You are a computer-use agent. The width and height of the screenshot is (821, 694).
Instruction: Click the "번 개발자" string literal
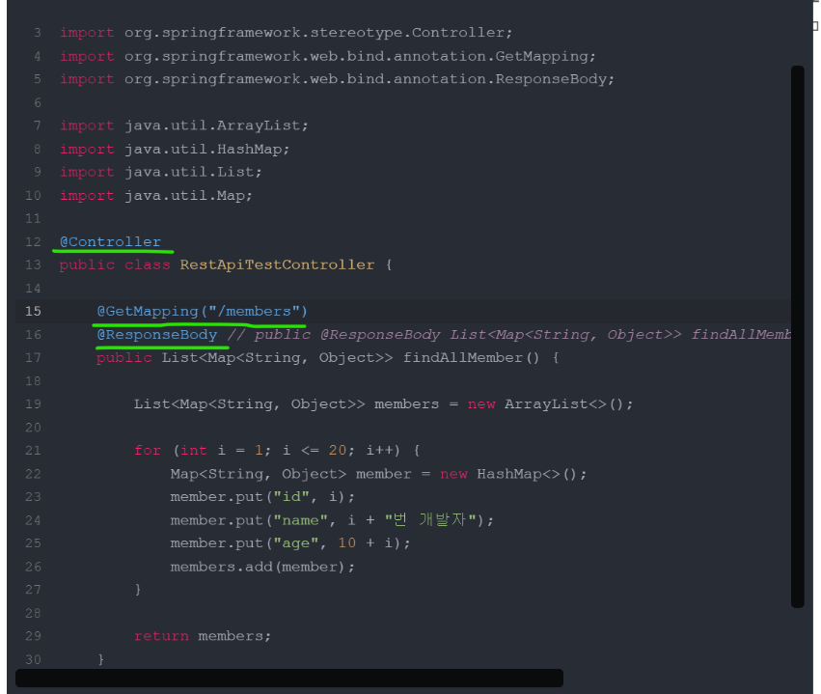(430, 519)
